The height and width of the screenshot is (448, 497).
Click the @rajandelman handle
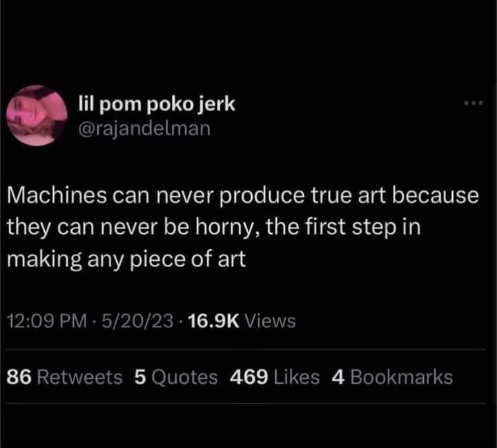click(143, 127)
